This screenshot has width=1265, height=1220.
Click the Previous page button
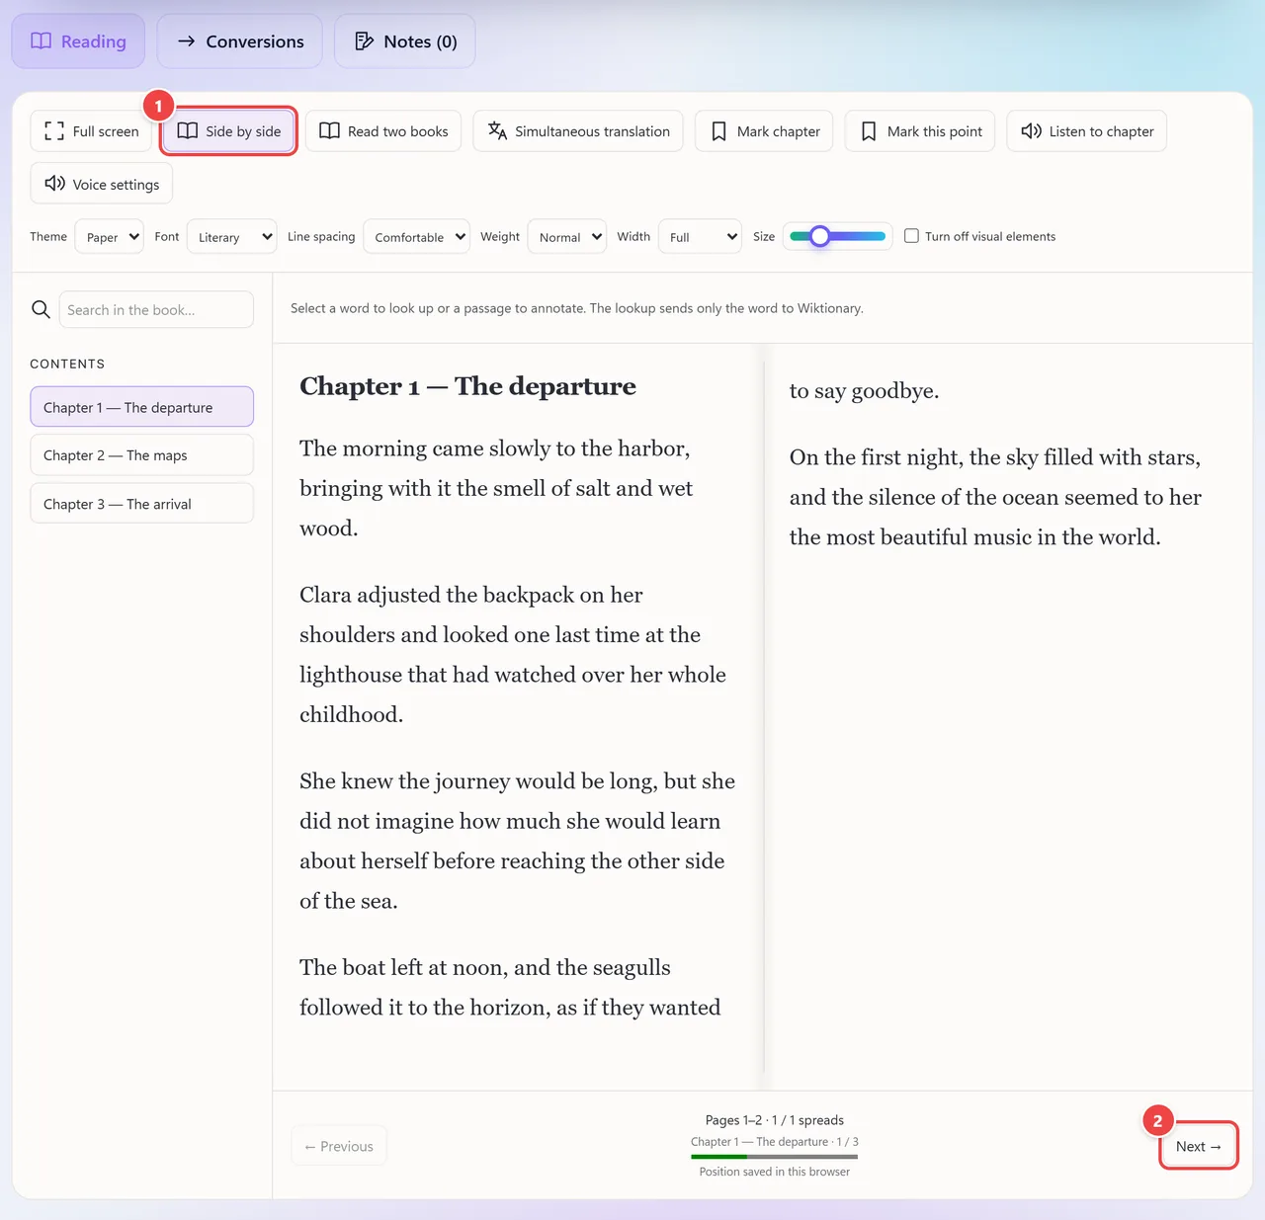(339, 1146)
